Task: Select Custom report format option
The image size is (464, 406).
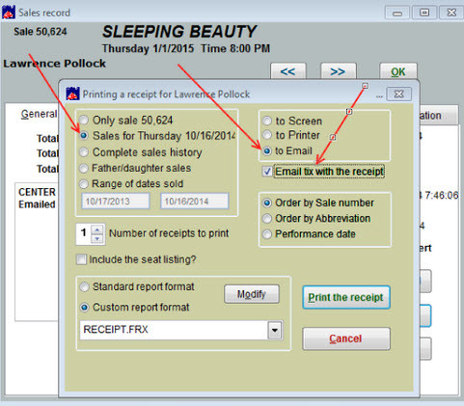Action: [x=84, y=308]
